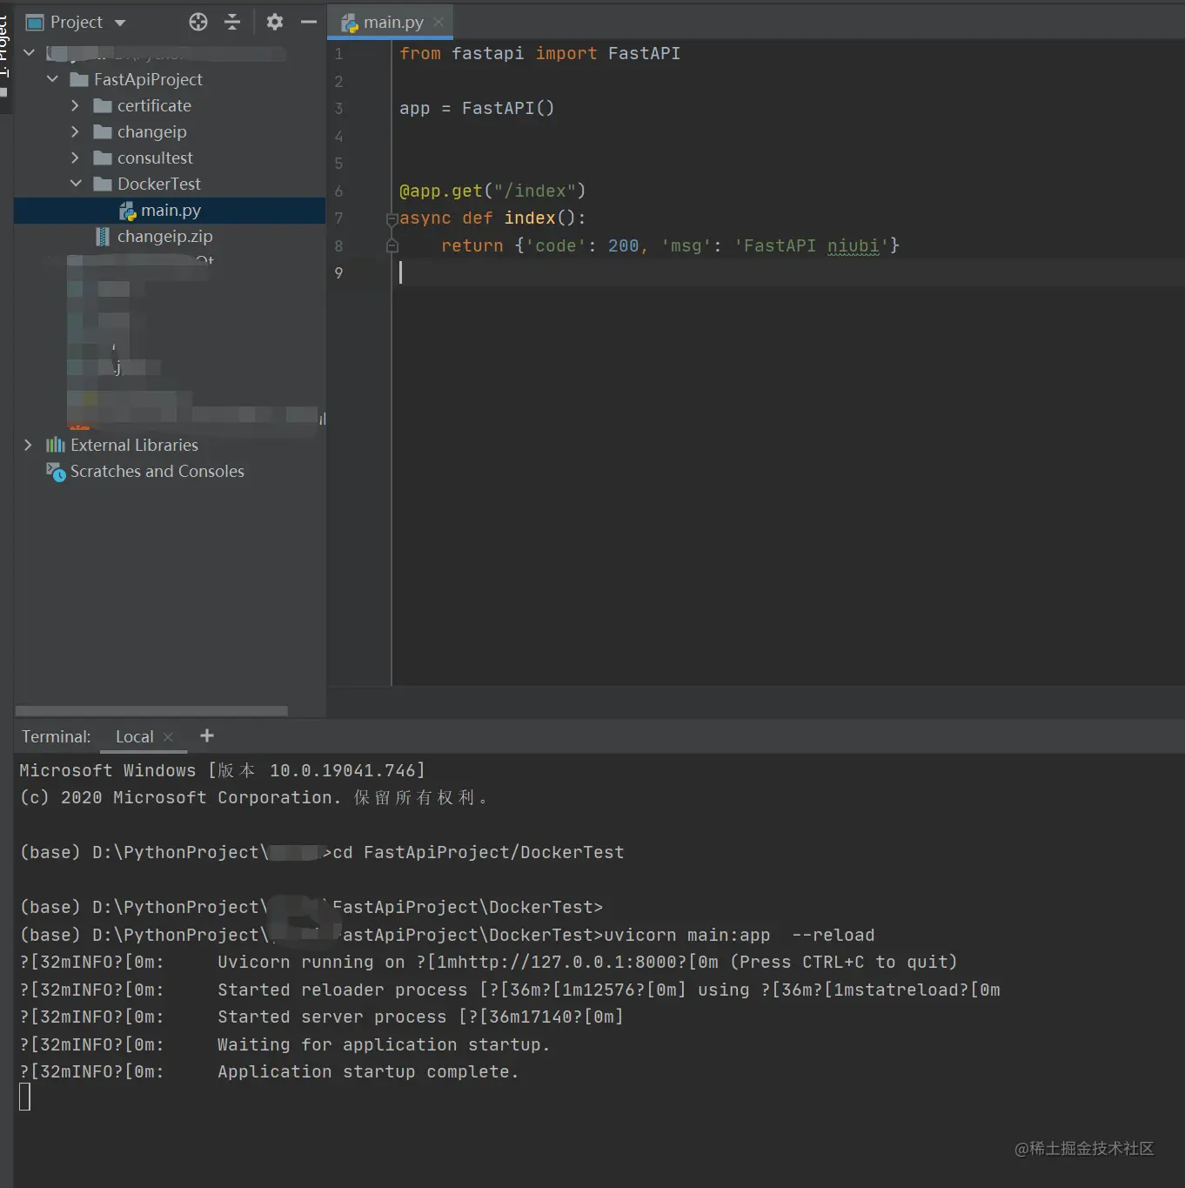Click the horizontal scrollbar of Project panel
Viewport: 1185px width, 1188px height.
(x=151, y=711)
